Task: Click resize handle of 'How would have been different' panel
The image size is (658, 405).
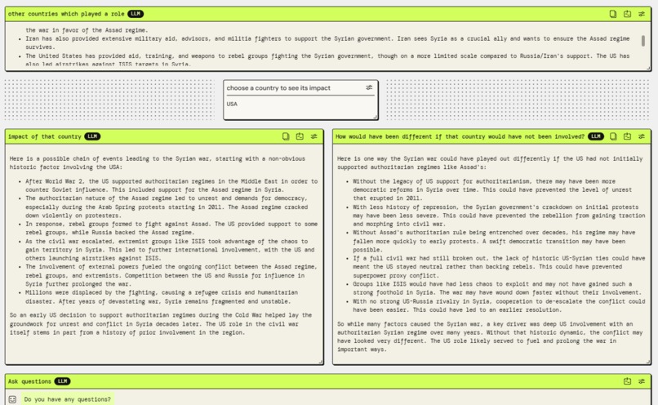Action: [648, 362]
